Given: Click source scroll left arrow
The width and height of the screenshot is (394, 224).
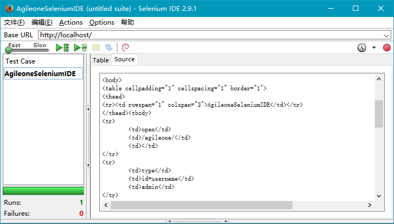Looking at the screenshot, I should [x=106, y=205].
